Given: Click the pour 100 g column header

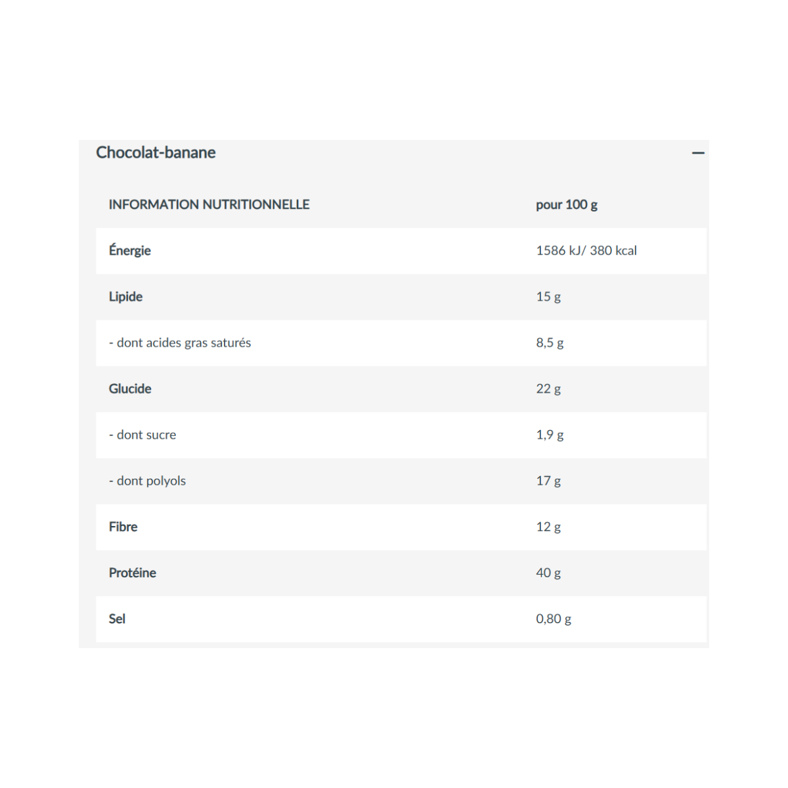Looking at the screenshot, I should click(567, 204).
